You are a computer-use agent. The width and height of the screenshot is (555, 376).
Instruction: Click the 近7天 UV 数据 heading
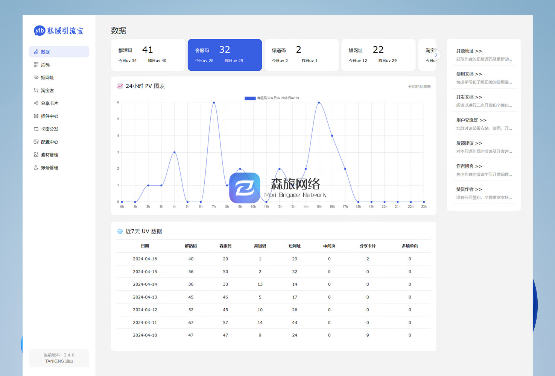click(x=144, y=231)
